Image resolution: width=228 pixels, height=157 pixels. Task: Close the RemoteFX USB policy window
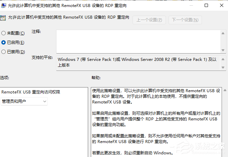[x=222, y=6]
